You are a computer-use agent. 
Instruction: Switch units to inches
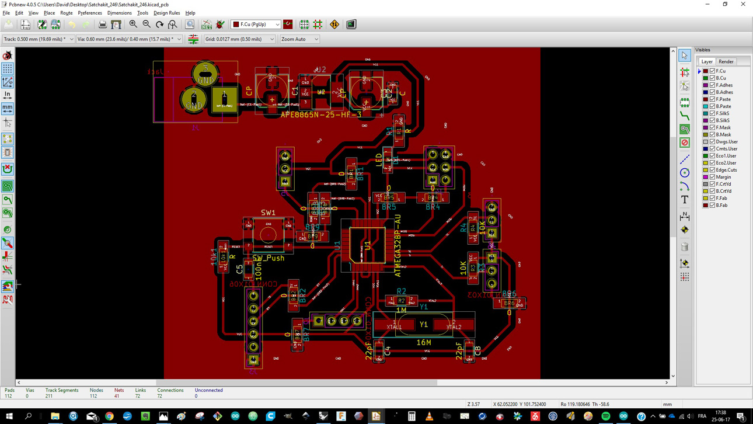tap(8, 96)
